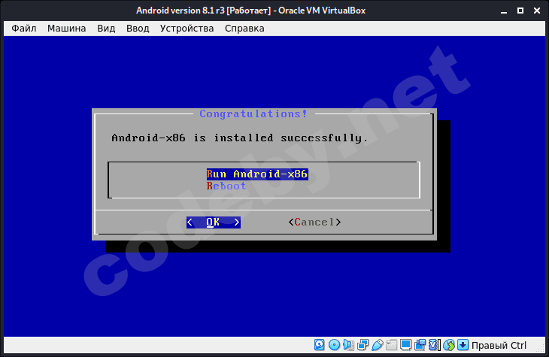Open the Файл menu
The image size is (549, 357).
(x=24, y=29)
